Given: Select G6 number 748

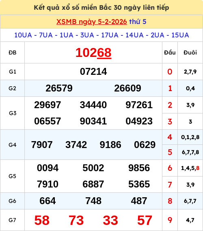Looking at the screenshot, I should click(x=93, y=201).
